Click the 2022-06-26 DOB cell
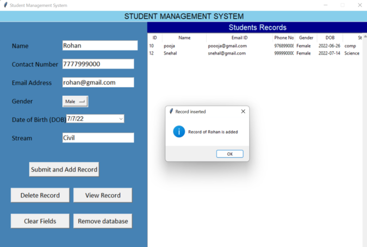The width and height of the screenshot is (367, 247). click(329, 46)
